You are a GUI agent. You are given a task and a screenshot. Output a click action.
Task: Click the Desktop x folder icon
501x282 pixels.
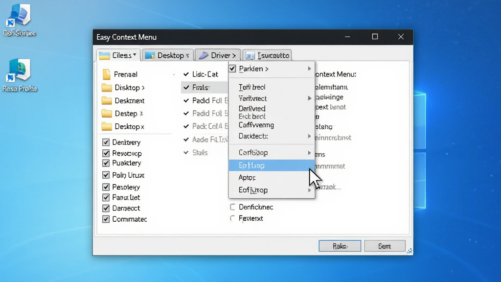[106, 127]
